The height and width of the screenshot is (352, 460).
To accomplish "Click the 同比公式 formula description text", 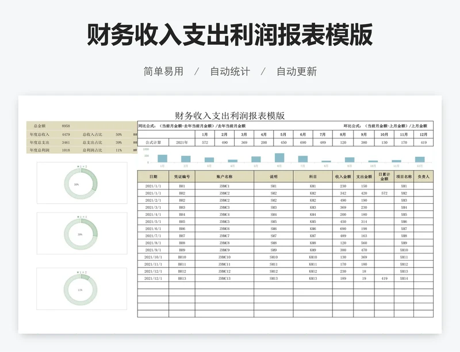I will (192, 126).
